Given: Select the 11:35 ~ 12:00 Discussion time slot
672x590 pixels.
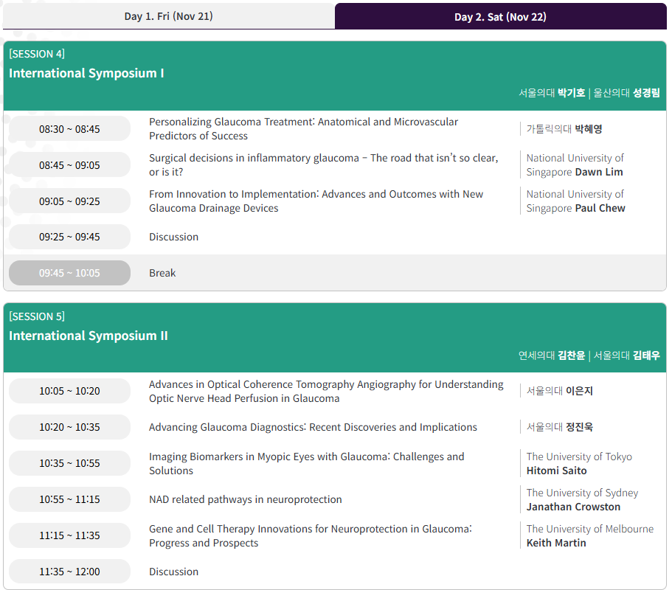Looking at the screenshot, I should 69,572.
